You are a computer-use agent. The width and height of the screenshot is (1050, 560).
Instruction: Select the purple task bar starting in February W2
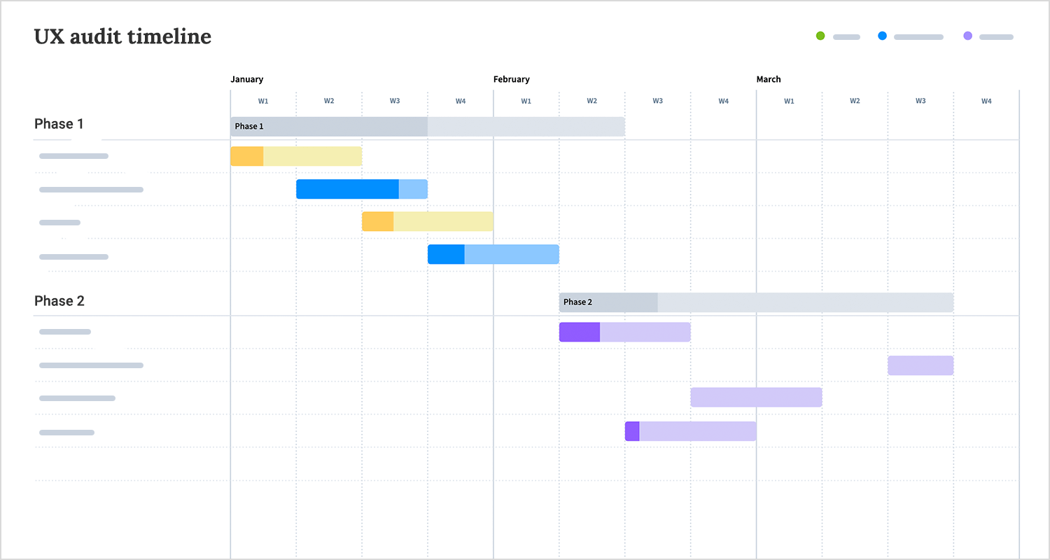coord(625,332)
